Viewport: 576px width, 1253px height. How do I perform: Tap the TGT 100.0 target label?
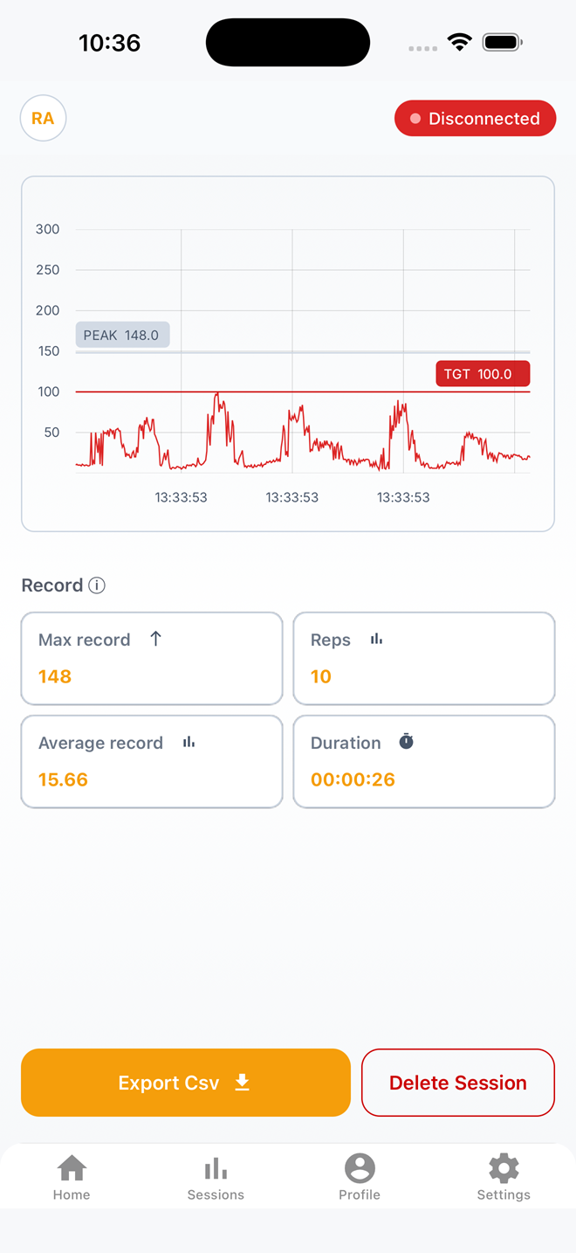point(483,374)
